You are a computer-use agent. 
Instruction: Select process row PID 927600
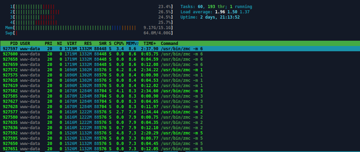[x=180, y=54]
